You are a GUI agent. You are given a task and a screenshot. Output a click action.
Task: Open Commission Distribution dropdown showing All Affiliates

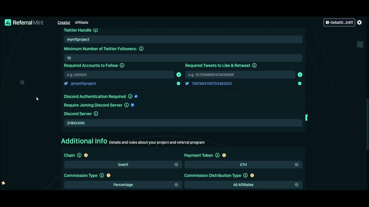[243, 185]
